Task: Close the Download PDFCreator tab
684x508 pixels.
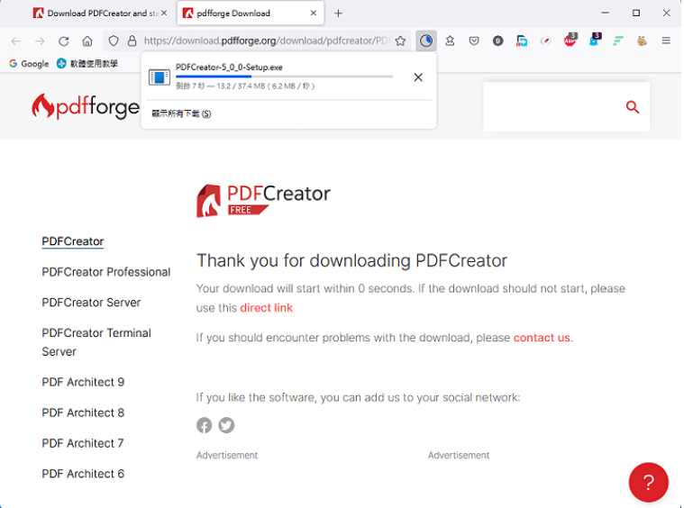Action: coord(164,14)
